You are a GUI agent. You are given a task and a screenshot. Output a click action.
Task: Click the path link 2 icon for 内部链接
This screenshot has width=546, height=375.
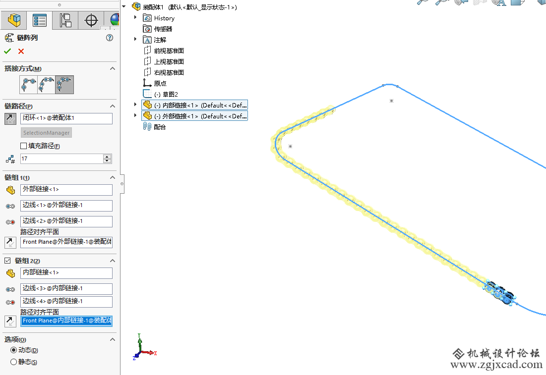point(10,302)
